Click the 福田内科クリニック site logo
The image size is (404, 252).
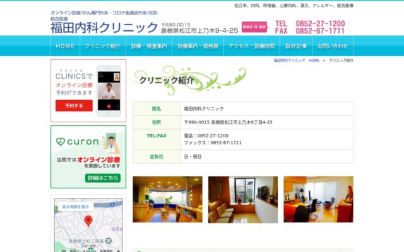click(x=104, y=28)
